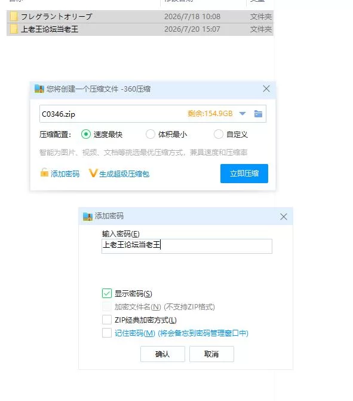Viewport: 353px width, 401px height.
Task: Click the 添加密码 link
Action: pos(65,174)
